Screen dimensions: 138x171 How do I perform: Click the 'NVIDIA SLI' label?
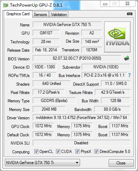pos(20,143)
